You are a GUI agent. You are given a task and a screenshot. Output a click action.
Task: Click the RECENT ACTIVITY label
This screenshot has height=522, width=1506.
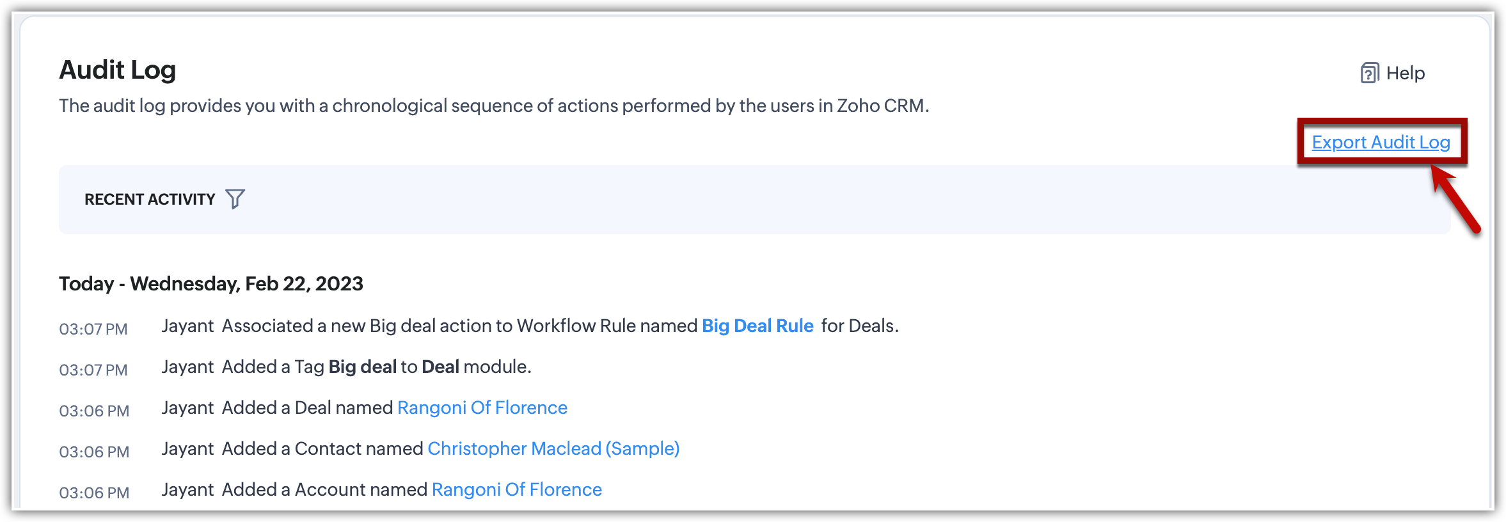click(x=150, y=200)
